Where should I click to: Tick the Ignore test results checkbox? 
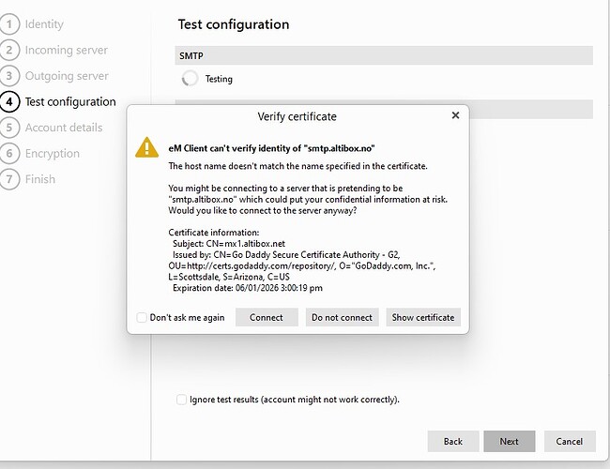[x=181, y=400]
